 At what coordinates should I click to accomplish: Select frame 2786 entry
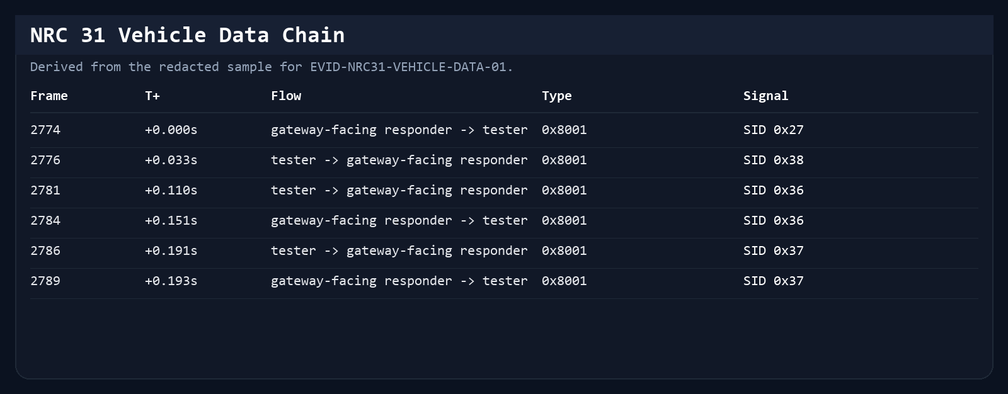(x=504, y=251)
